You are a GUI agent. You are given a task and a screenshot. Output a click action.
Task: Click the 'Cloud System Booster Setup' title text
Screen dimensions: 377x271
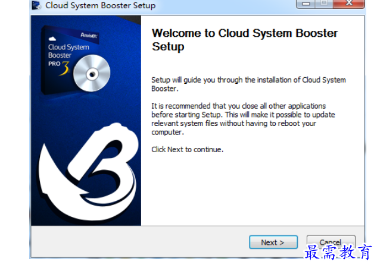[x=100, y=5]
